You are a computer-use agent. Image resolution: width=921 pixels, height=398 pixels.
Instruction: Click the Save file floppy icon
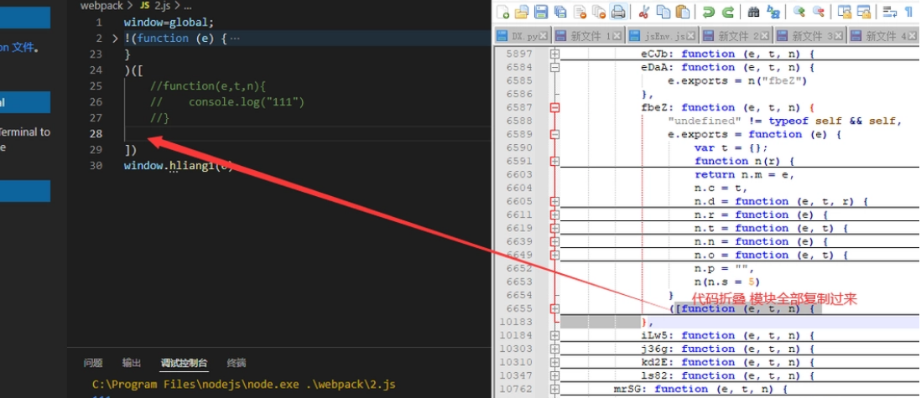pyautogui.click(x=541, y=11)
